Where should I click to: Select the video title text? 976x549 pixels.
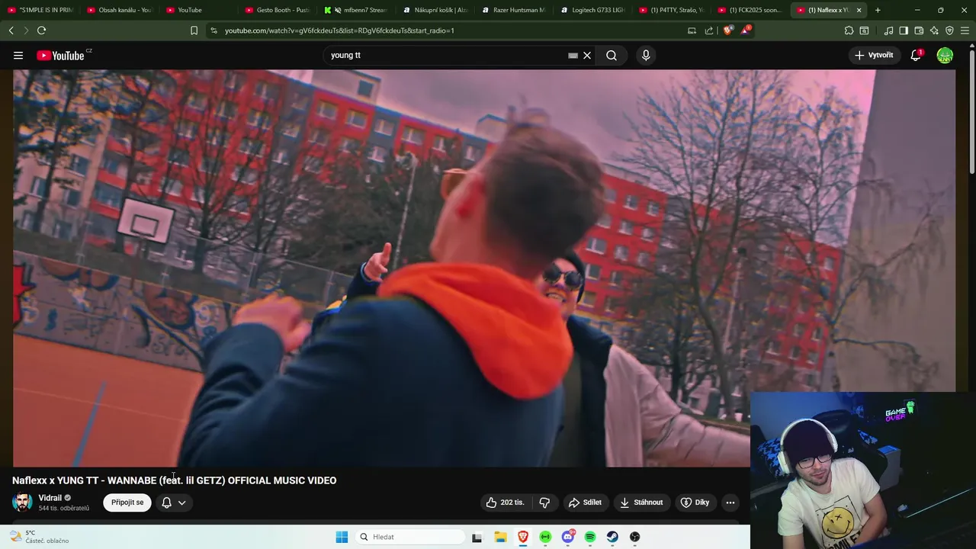[x=174, y=480]
